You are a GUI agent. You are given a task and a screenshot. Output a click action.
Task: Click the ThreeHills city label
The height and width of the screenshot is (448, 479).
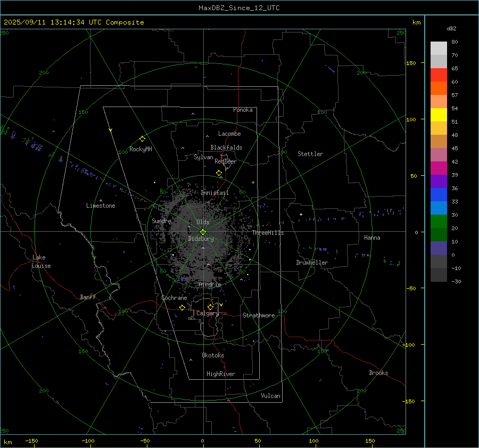(x=268, y=233)
